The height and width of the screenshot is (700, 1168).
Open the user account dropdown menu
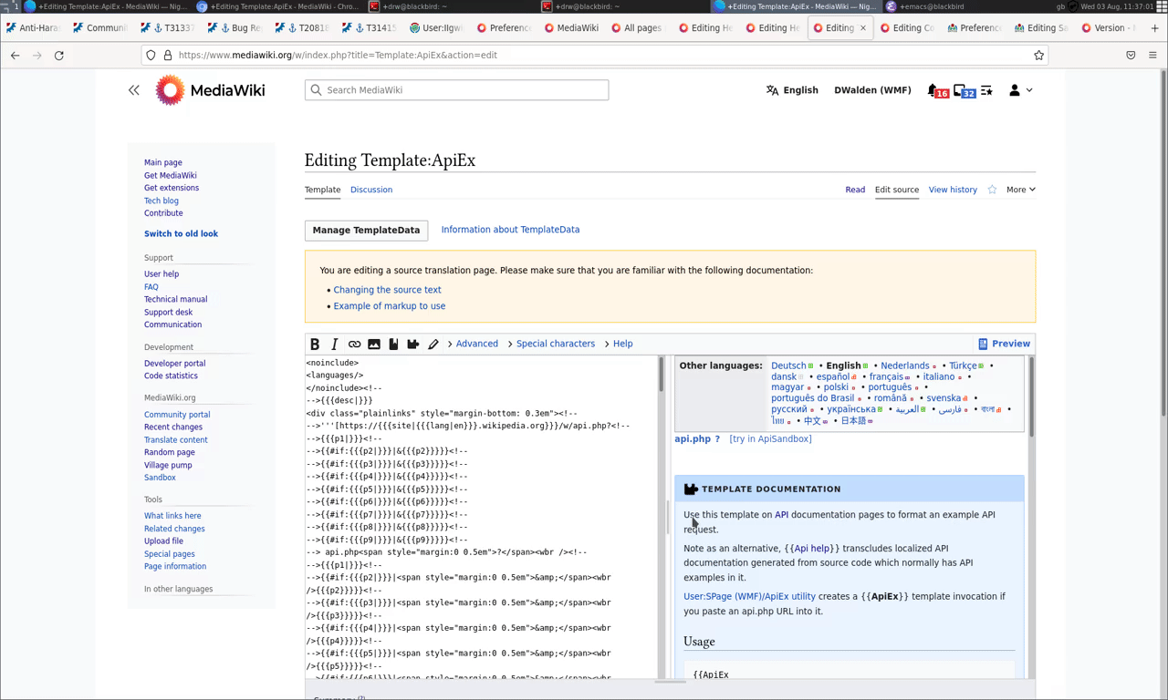1021,90
